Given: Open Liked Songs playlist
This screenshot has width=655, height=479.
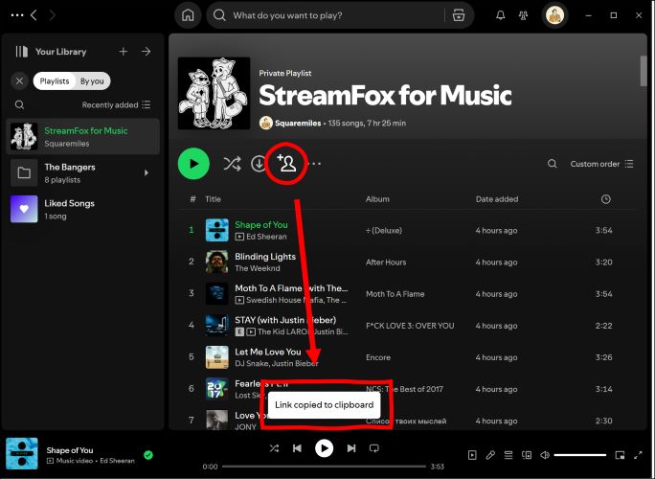Looking at the screenshot, I should click(x=83, y=209).
